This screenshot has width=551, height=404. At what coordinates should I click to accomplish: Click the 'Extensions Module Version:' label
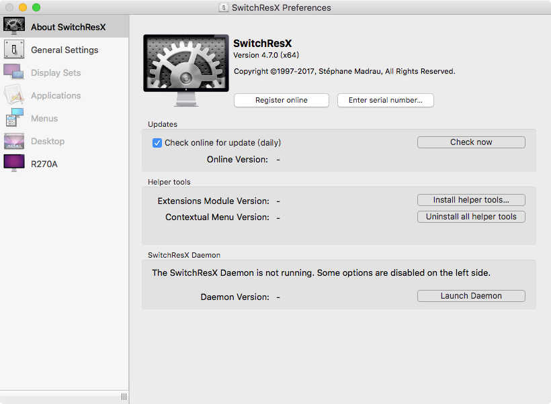pos(213,201)
